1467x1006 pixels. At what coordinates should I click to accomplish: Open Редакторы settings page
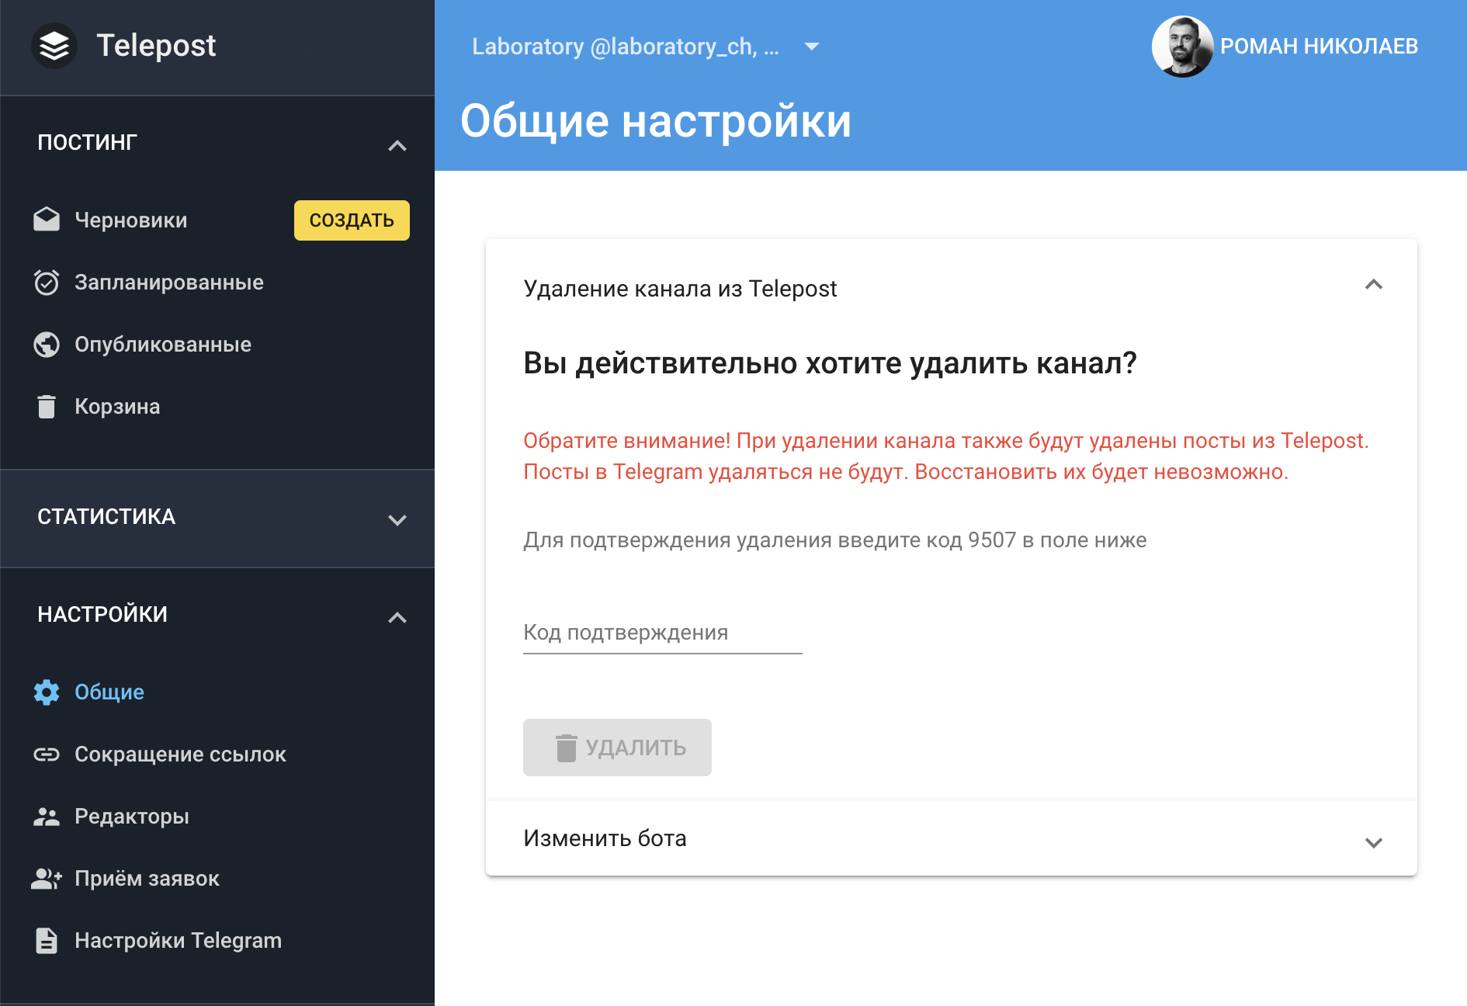pos(132,816)
